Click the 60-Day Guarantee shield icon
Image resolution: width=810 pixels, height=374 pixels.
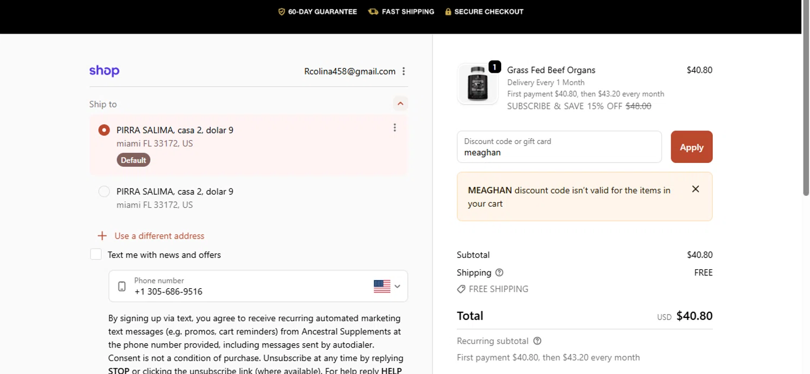[281, 11]
